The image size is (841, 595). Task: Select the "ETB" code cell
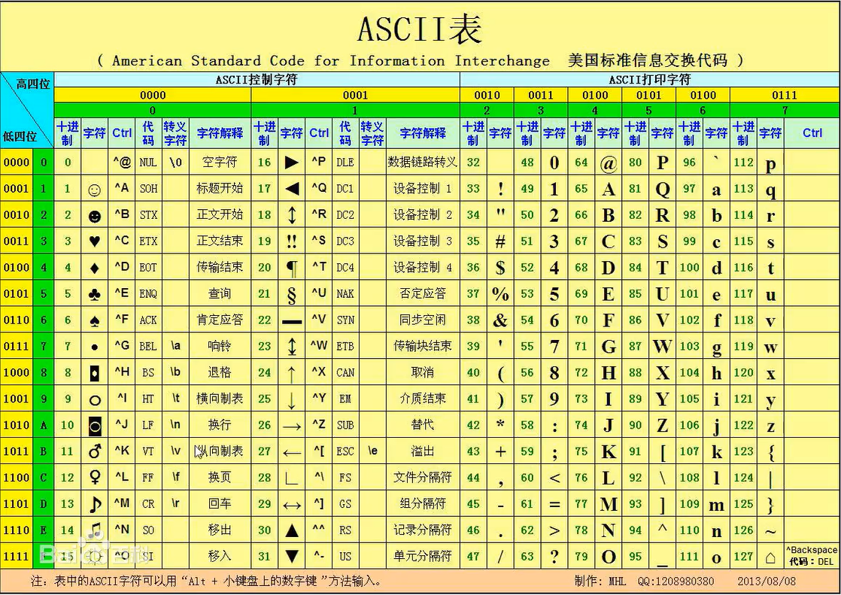pos(345,346)
